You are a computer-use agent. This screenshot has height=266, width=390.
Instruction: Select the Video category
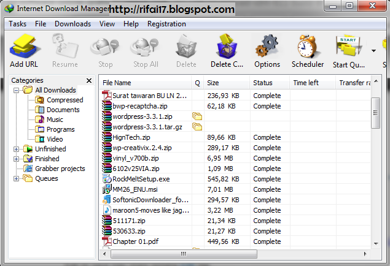click(x=55, y=139)
